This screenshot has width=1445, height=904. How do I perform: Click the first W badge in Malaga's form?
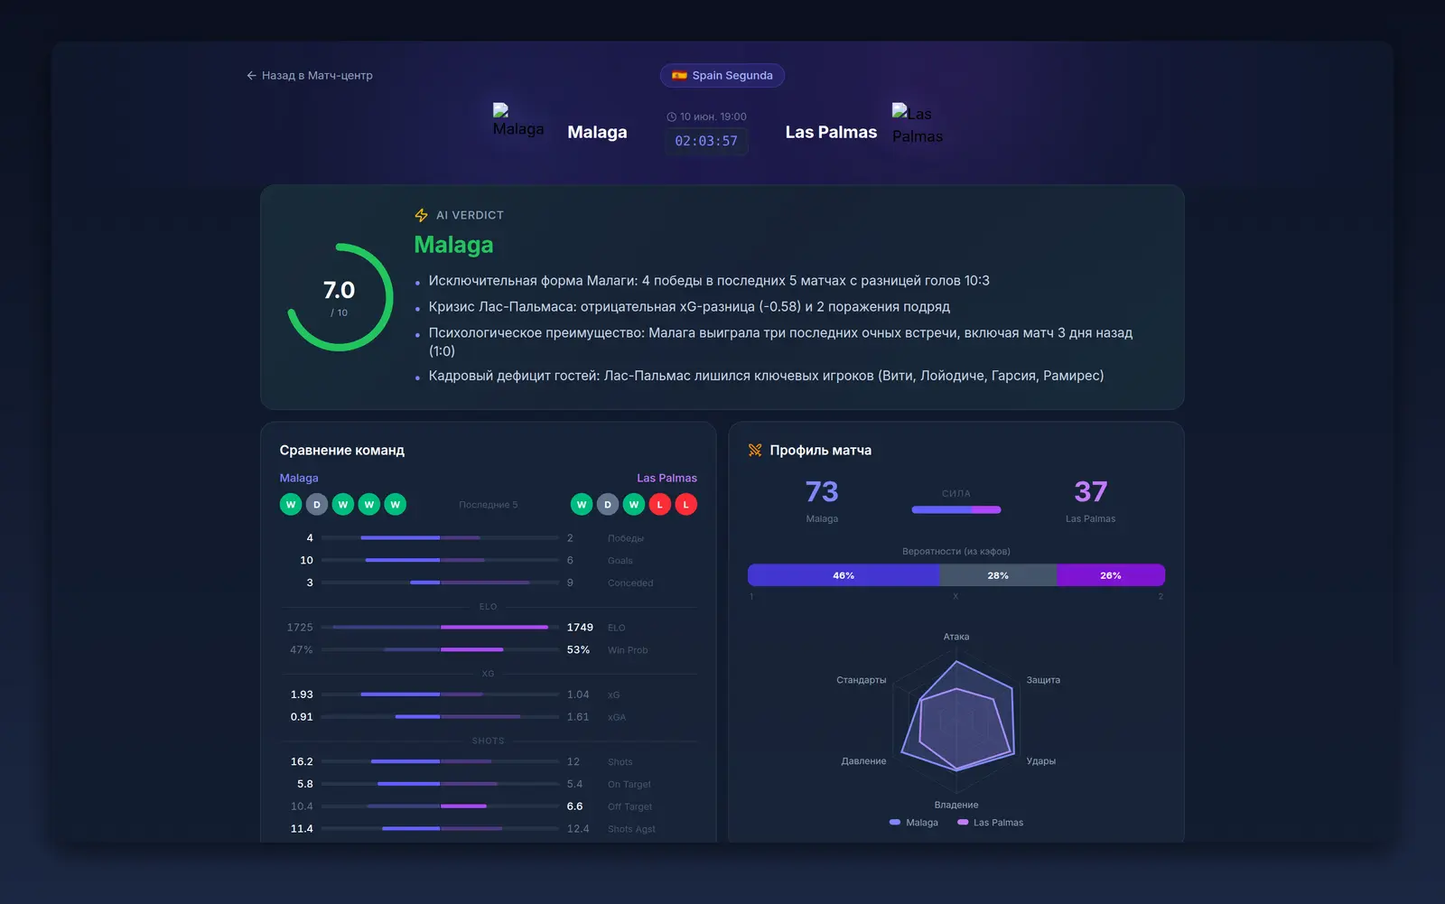[291, 505]
